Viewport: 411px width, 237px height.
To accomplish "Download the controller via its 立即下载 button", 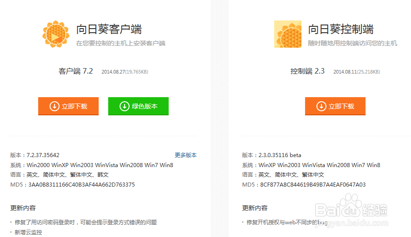I will click(x=335, y=106).
